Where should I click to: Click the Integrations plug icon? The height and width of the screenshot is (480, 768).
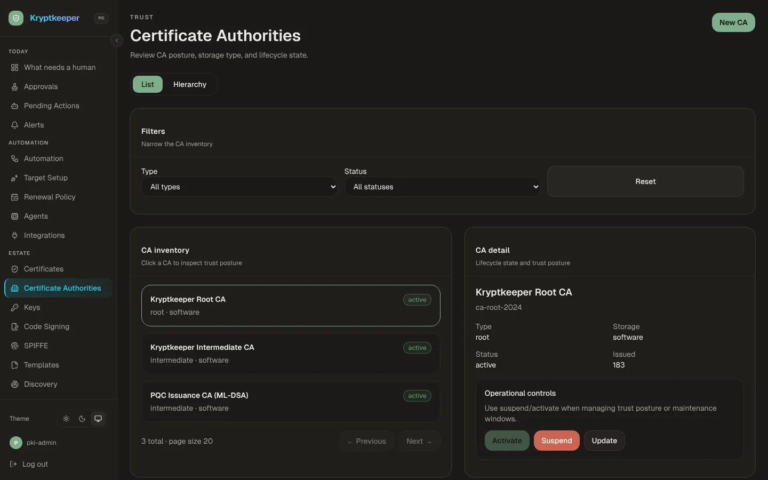[x=15, y=236]
